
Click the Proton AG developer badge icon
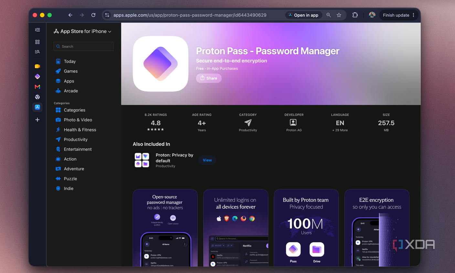coord(294,123)
